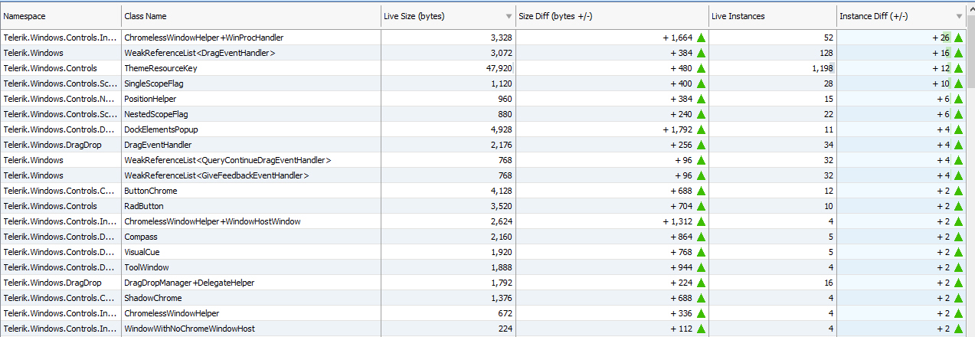Click the green instance arrow in the ThemeResourceKey row
Image resolution: width=975 pixels, height=337 pixels.
[x=958, y=68]
